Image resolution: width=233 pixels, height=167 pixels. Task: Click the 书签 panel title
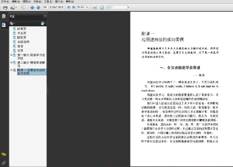click(x=12, y=16)
